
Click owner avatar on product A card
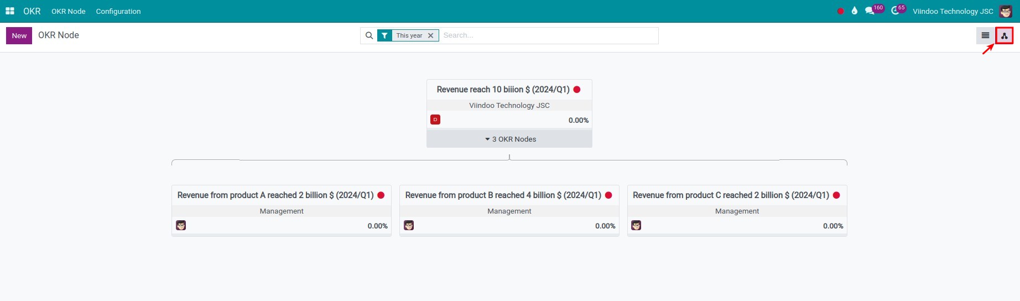coord(181,225)
